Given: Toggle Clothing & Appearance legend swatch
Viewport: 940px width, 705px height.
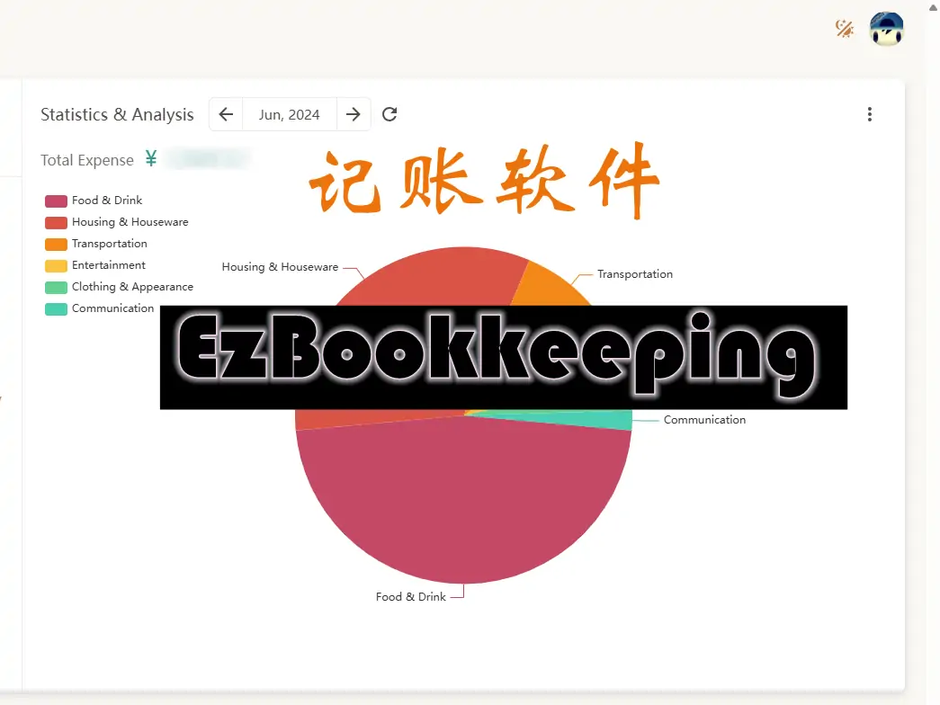Looking at the screenshot, I should click(x=56, y=287).
